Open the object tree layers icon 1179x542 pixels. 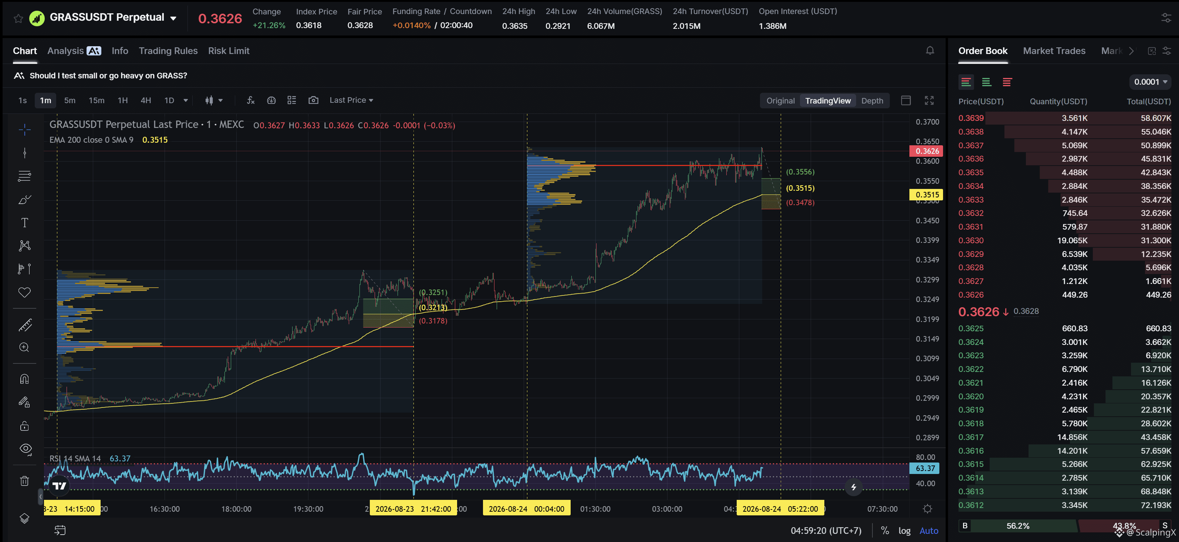pyautogui.click(x=25, y=518)
